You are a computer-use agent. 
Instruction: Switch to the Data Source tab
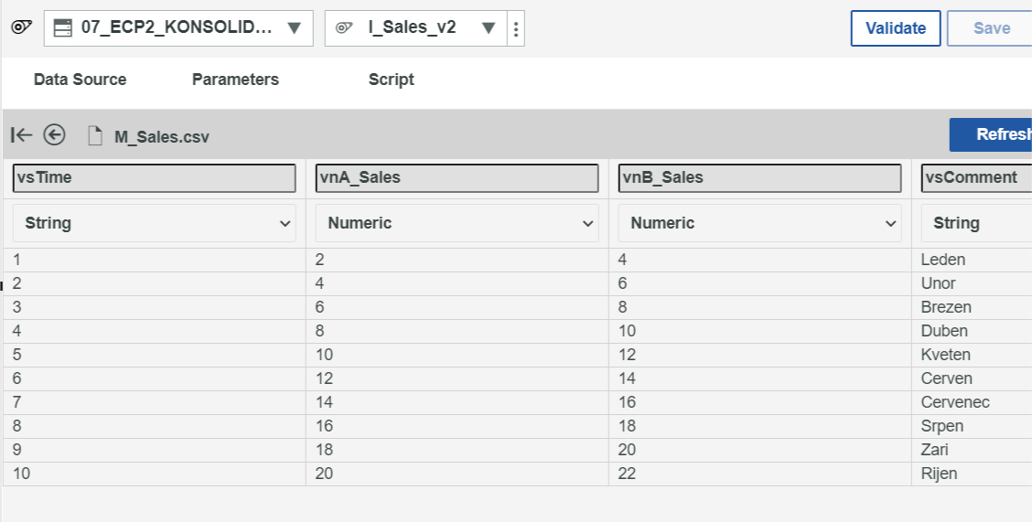(81, 80)
